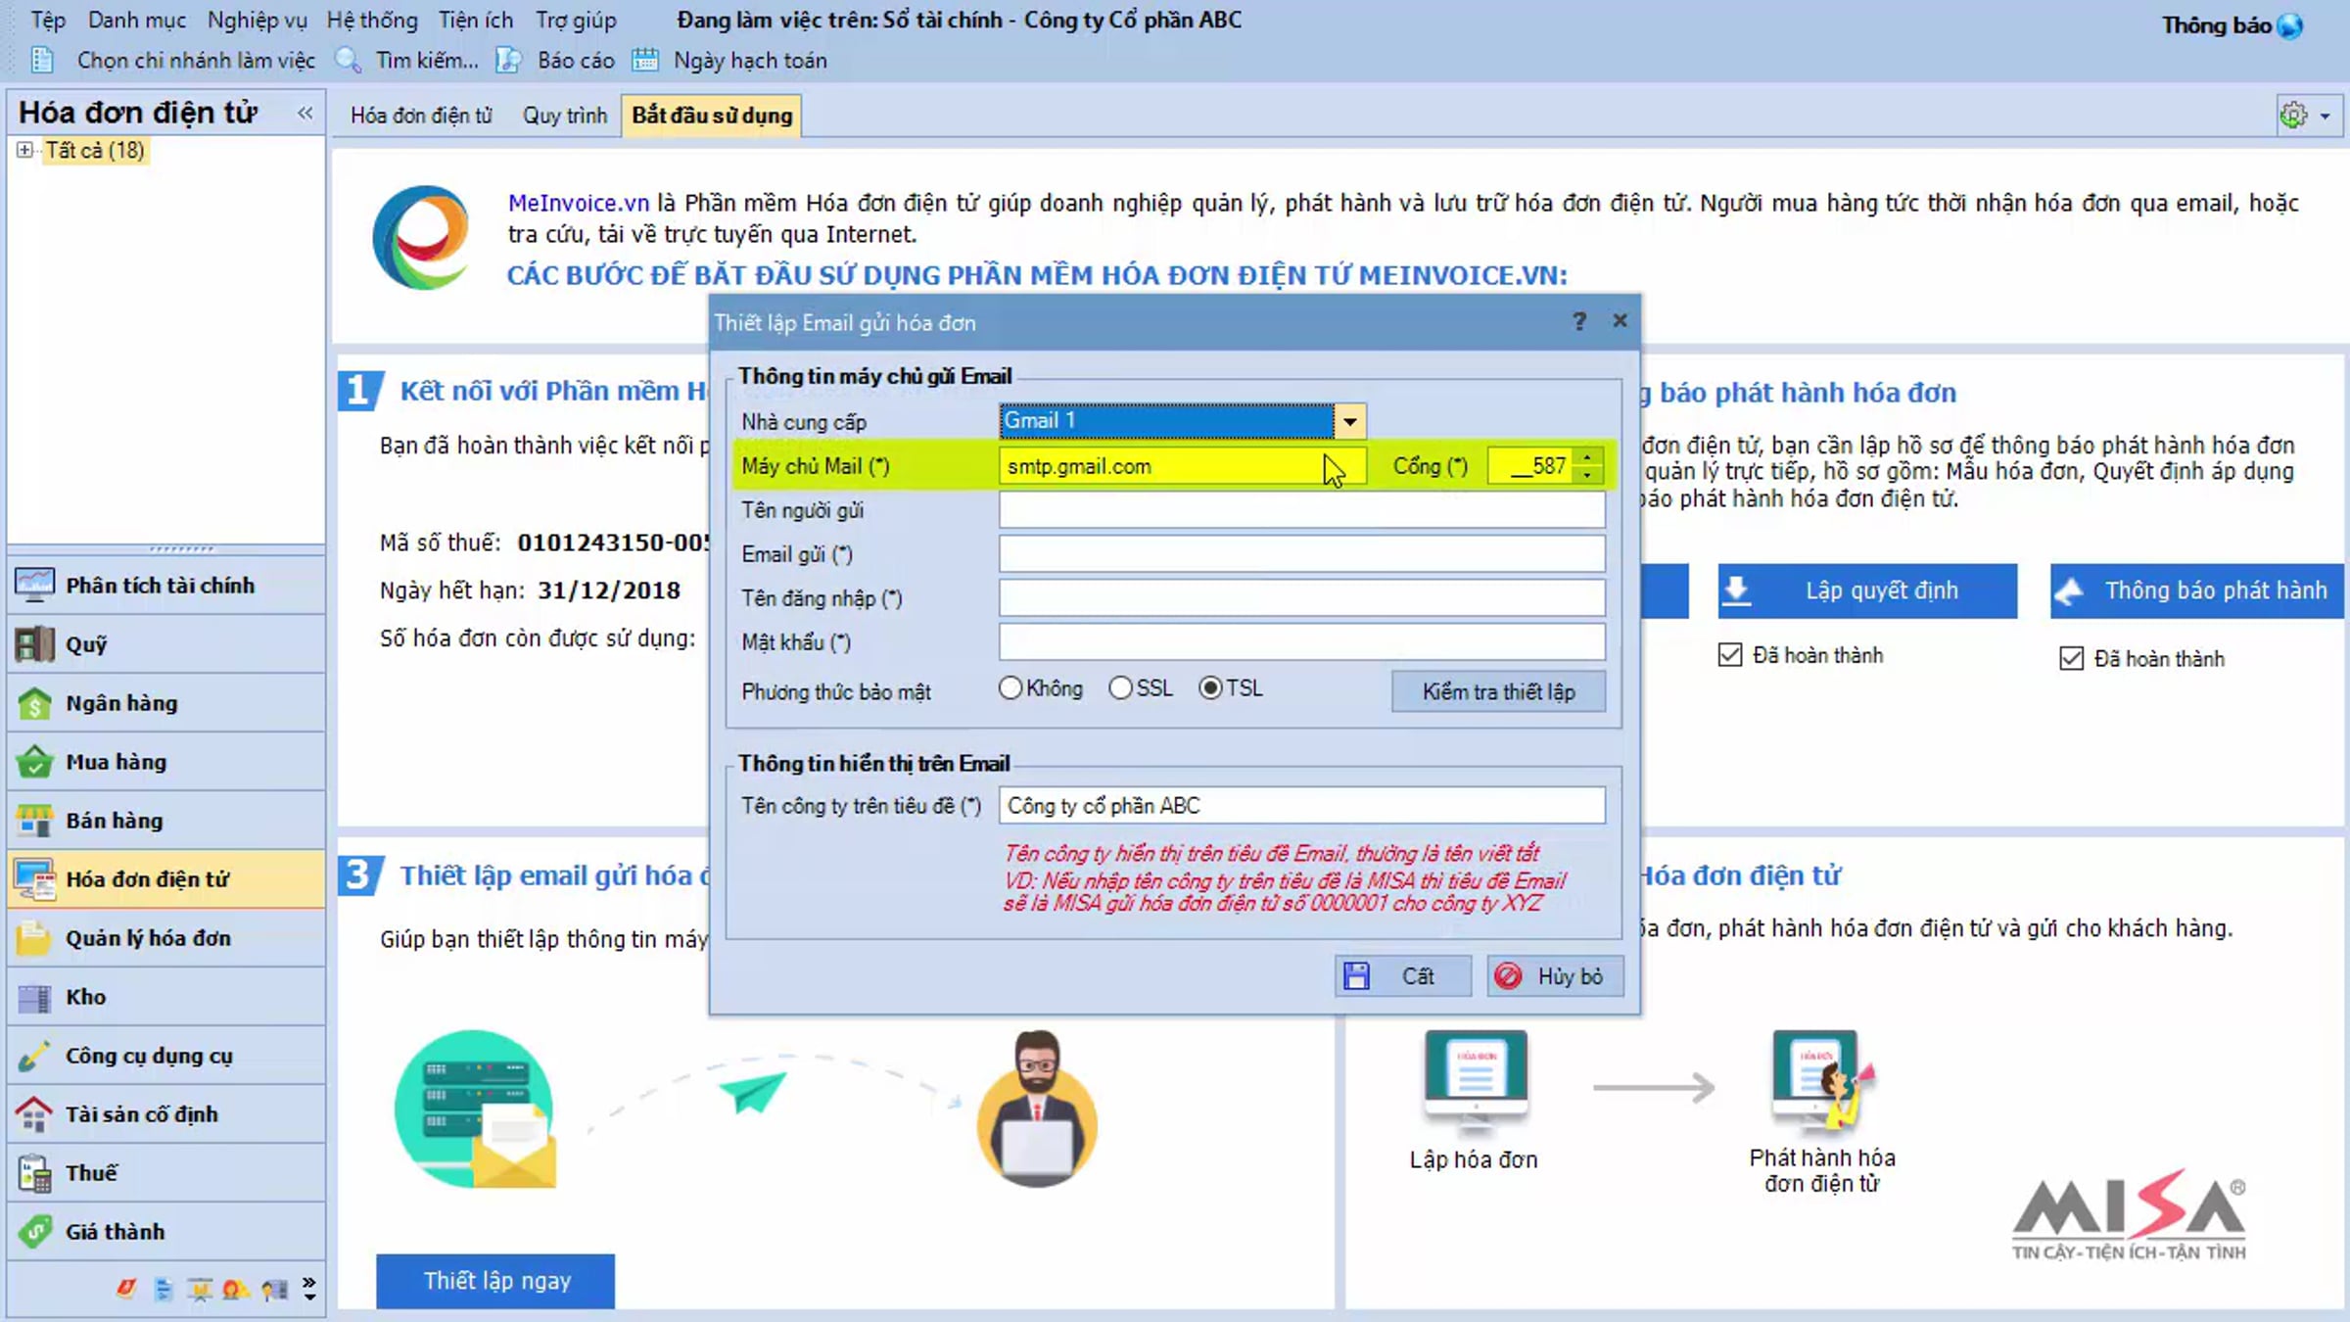The height and width of the screenshot is (1322, 2350).
Task: Open the Quản lý hóa đơn module
Action: 166,938
